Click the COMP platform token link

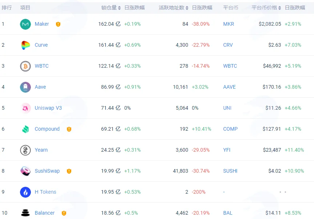tap(230, 129)
